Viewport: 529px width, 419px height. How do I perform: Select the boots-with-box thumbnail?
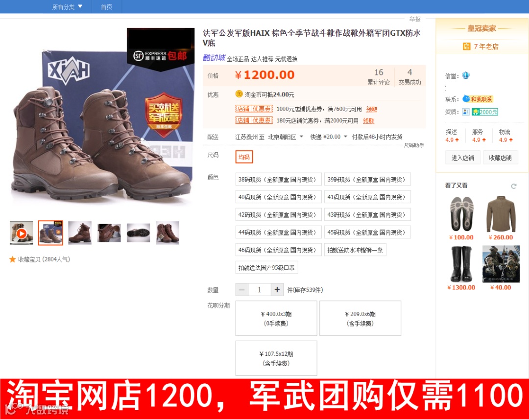pos(50,233)
